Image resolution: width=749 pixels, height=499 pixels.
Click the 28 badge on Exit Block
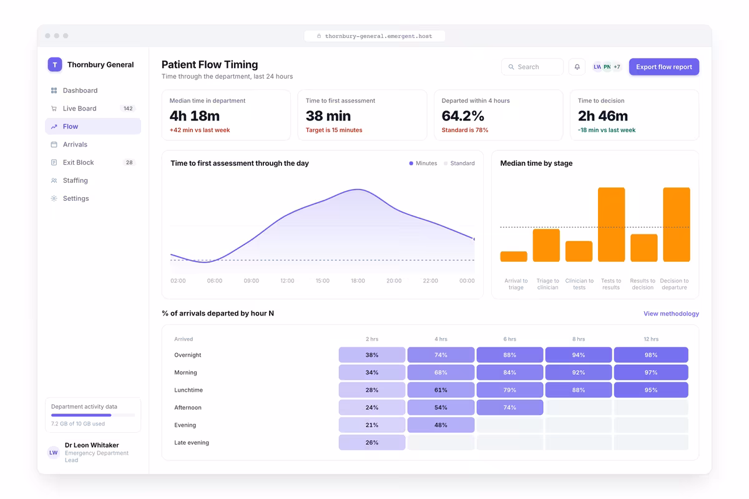[129, 163]
